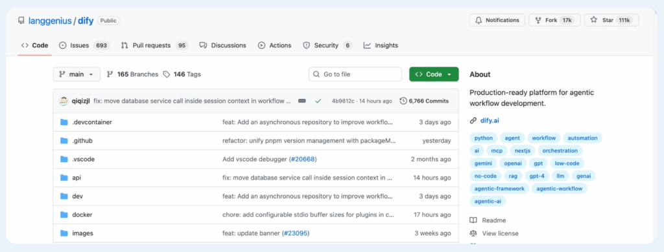Focus the Go to file search field
This screenshot has width=664, height=252.
(x=355, y=74)
